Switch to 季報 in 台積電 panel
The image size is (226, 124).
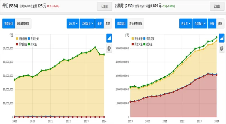click(212, 24)
